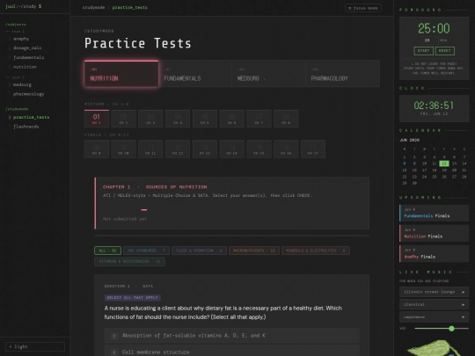The height and width of the screenshot is (356, 475).
Task: Open Fundamentals Finals upcoming event
Action: (434, 213)
